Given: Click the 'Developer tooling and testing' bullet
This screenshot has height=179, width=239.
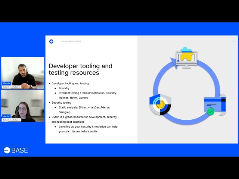Looking at the screenshot, I should [x=70, y=84].
